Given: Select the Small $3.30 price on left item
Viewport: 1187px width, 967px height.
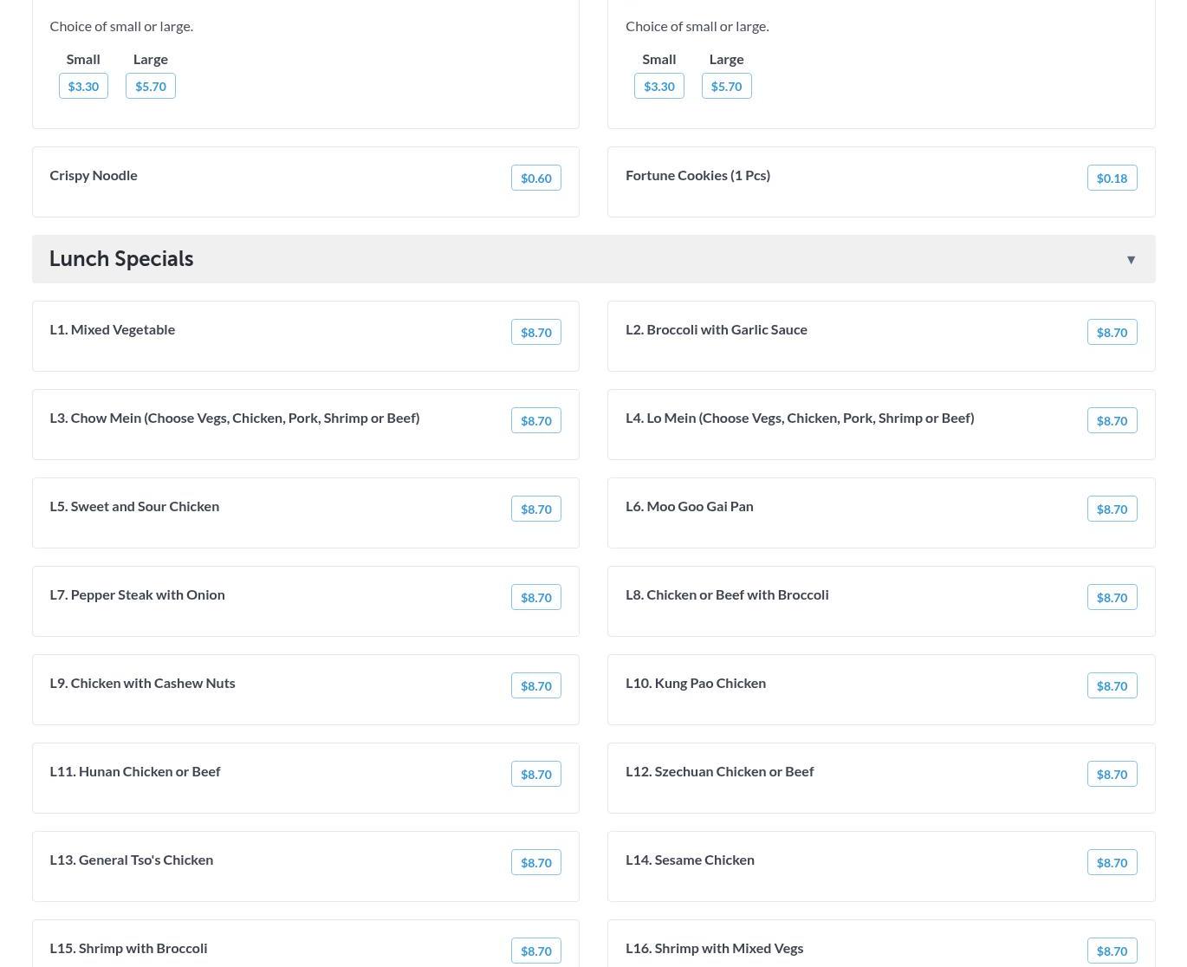Looking at the screenshot, I should pyautogui.click(x=83, y=86).
